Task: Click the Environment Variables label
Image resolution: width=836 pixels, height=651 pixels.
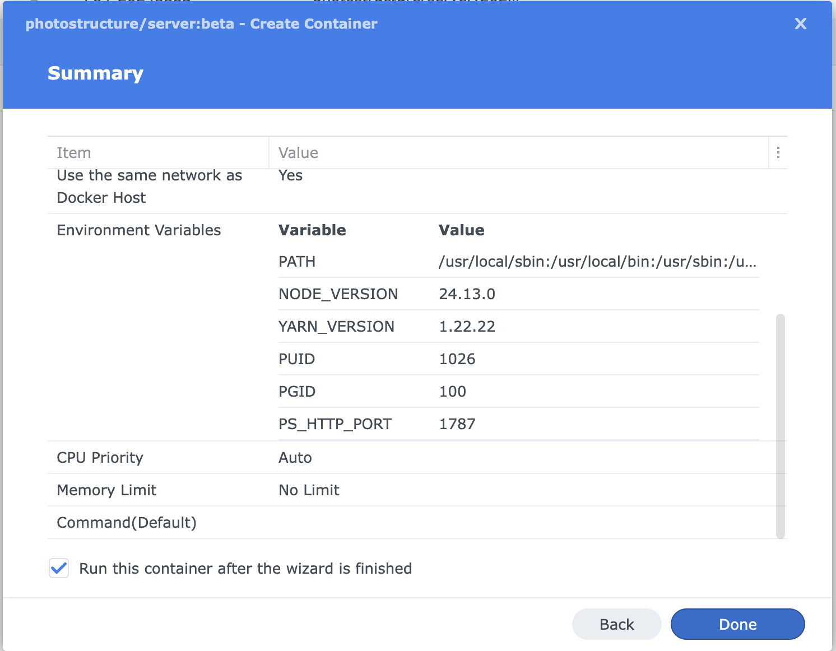Action: 138,230
